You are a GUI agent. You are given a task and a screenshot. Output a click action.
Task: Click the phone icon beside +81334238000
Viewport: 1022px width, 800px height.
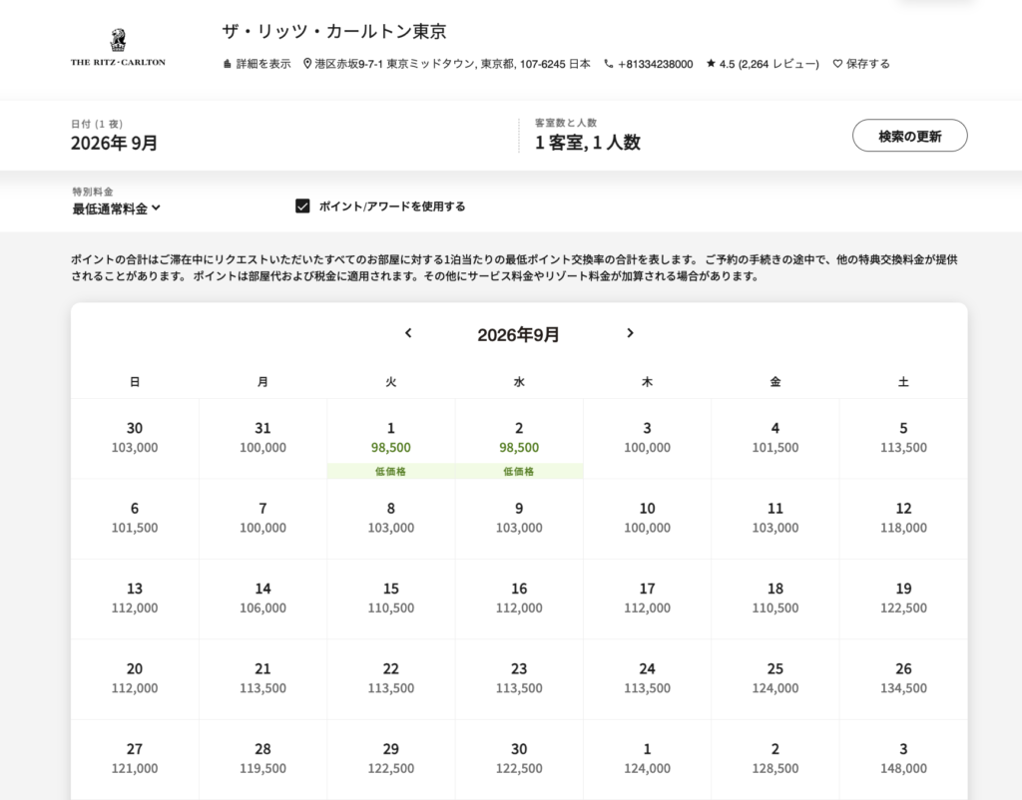pos(609,64)
